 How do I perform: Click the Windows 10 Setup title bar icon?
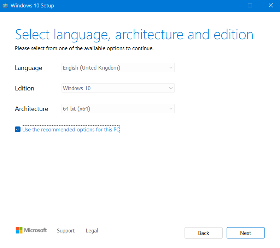[5, 6]
